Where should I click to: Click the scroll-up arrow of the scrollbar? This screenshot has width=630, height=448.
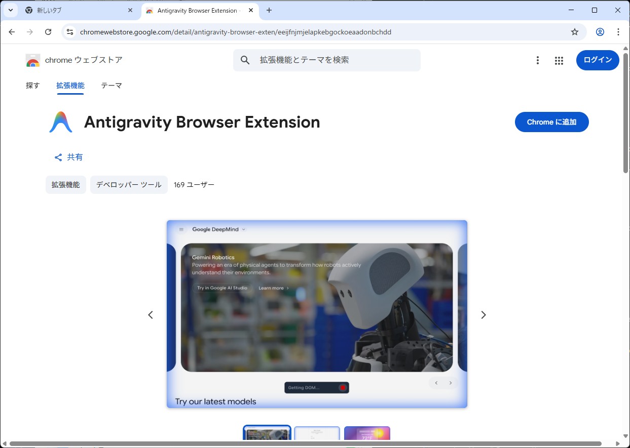point(625,48)
